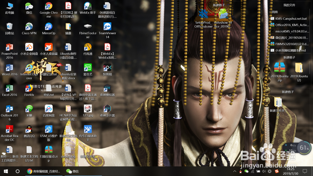
Task: Click the Firefox desktop icon
Action: (29, 91)
